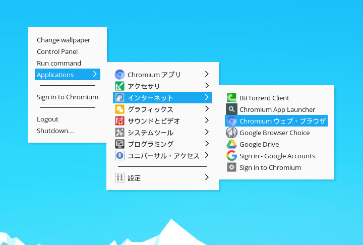363x245 pixels.
Task: Expand the アクセサリ submenu chevron
Action: [x=207, y=86]
